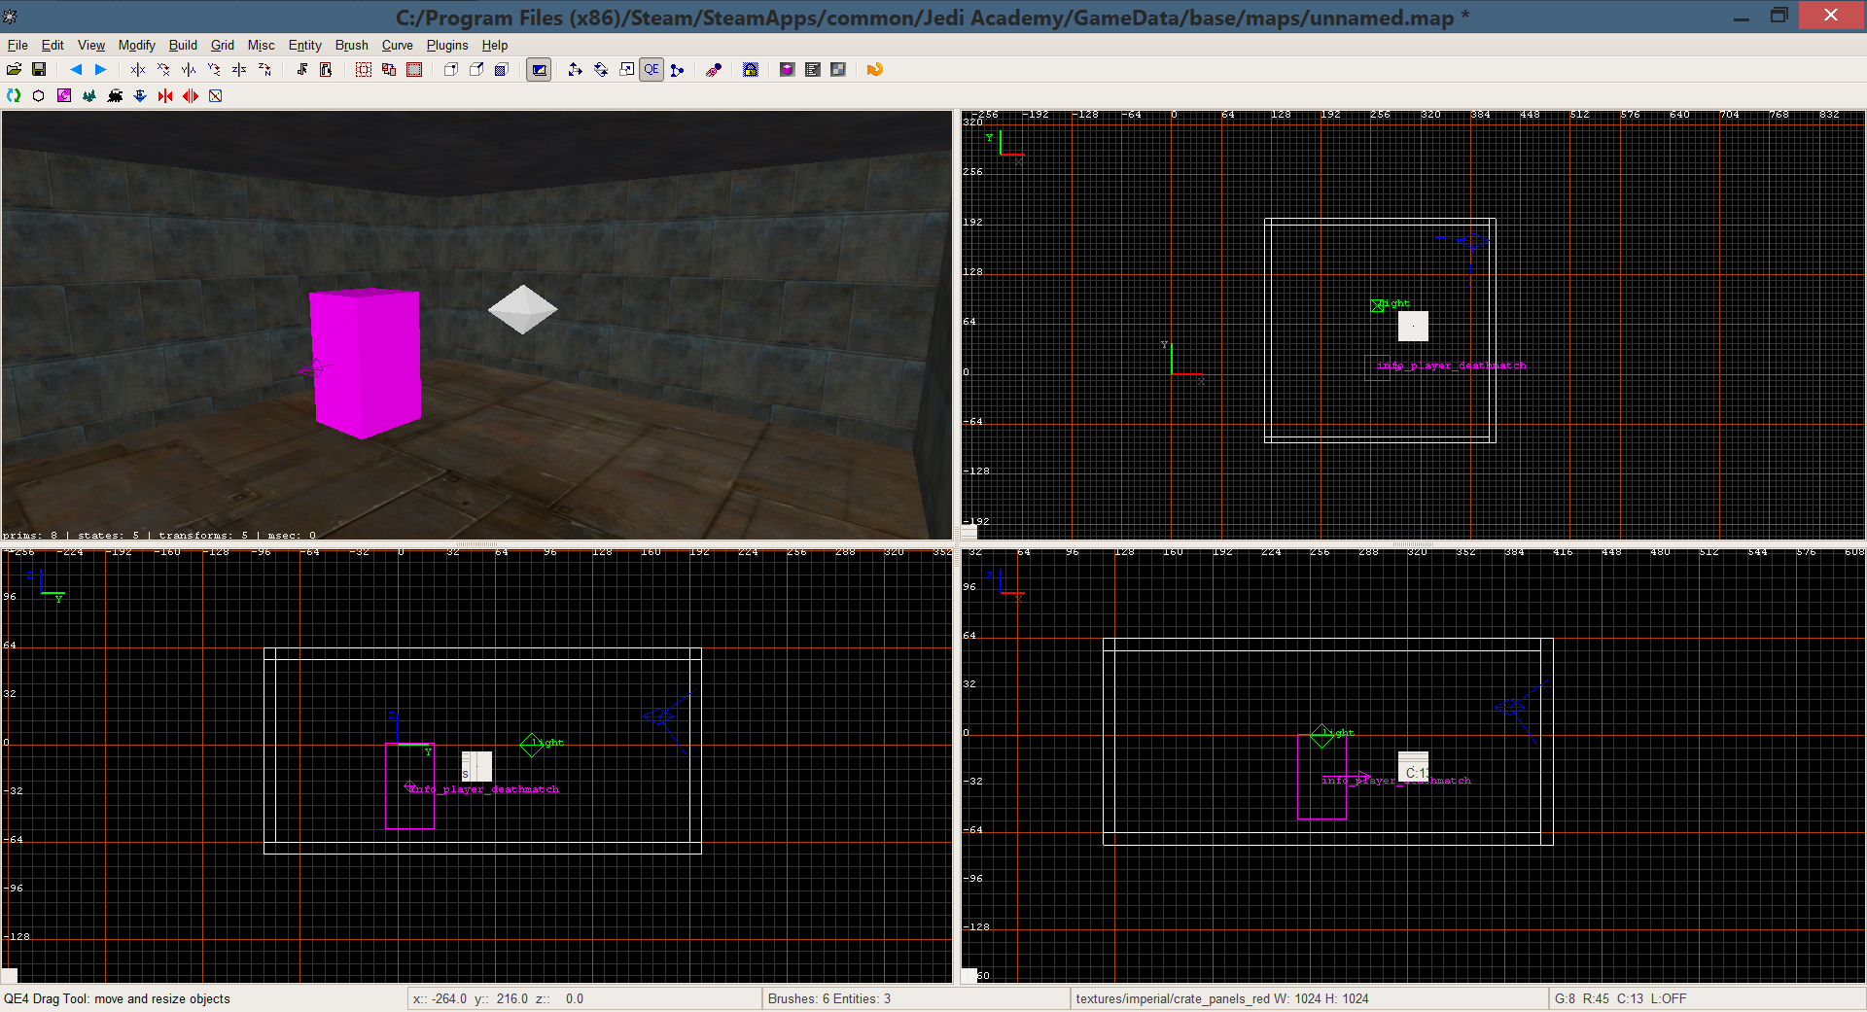Click the Select Touching toolbar icon
1867x1012 pixels.
pyautogui.click(x=301, y=69)
